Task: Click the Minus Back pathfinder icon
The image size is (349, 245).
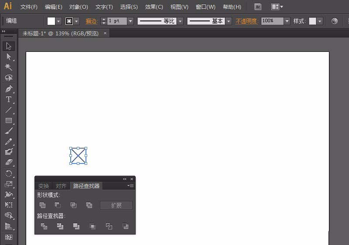Action: 125,226
